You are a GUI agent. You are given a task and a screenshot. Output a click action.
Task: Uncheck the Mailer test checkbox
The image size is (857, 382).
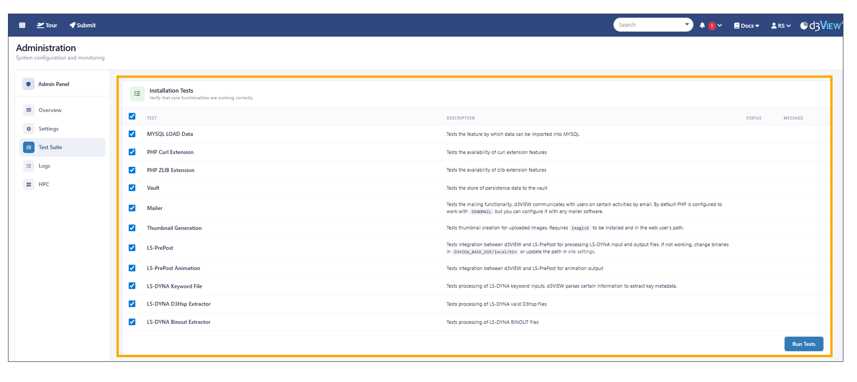click(132, 208)
